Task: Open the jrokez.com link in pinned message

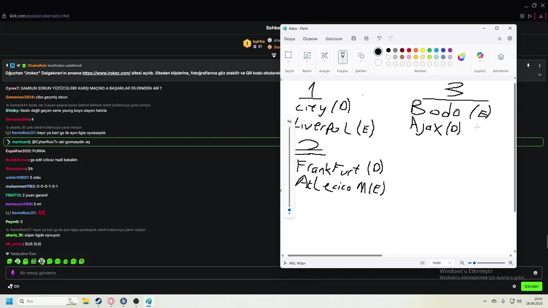Action: click(x=106, y=73)
